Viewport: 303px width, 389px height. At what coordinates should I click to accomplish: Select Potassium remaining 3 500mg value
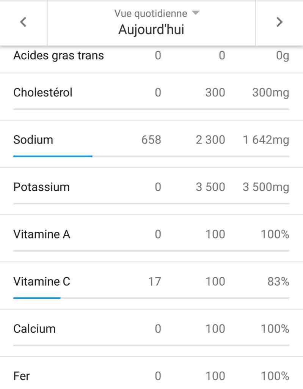[265, 187]
